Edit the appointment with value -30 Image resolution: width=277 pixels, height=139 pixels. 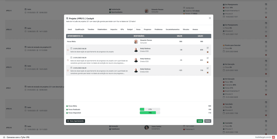(x=207, y=48)
